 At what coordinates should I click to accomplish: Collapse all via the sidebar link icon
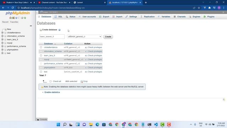click(31, 26)
